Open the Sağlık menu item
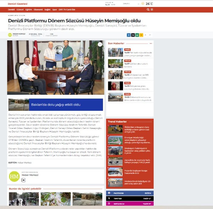 click(x=47, y=10)
